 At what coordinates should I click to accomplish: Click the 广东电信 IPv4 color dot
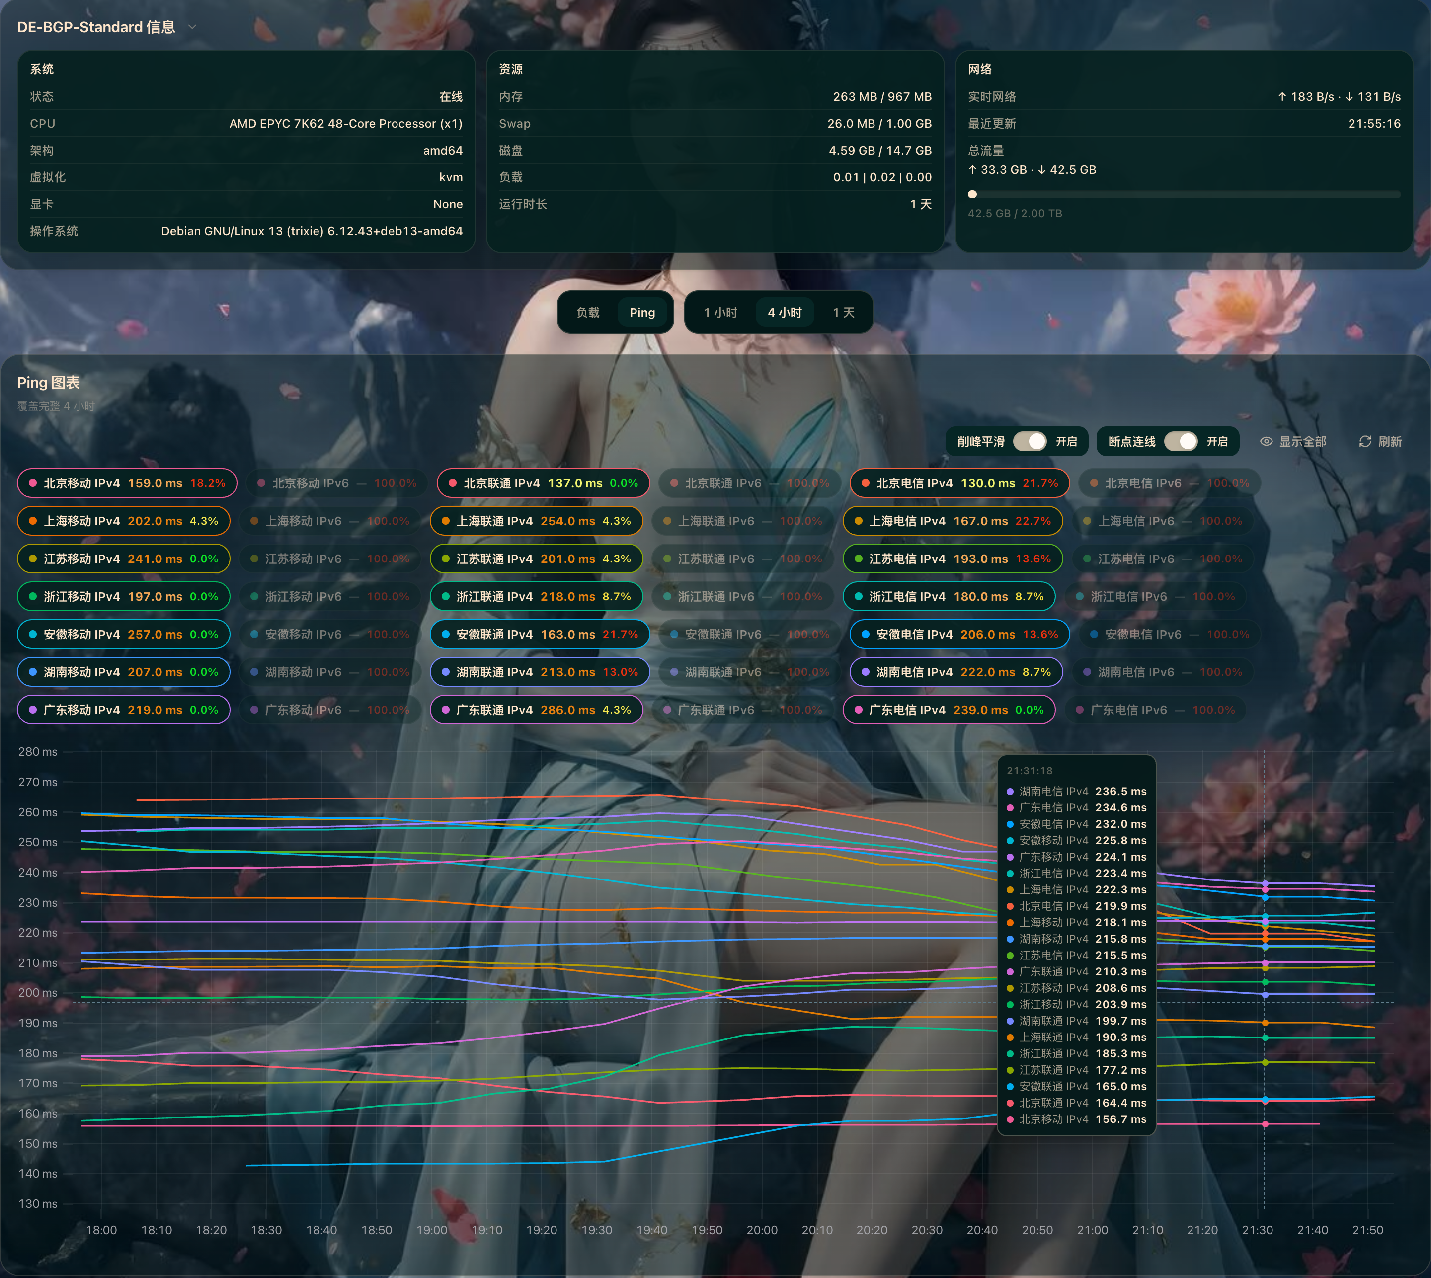coord(858,710)
